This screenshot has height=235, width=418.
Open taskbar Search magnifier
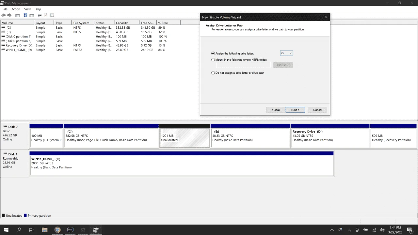[x=19, y=230]
